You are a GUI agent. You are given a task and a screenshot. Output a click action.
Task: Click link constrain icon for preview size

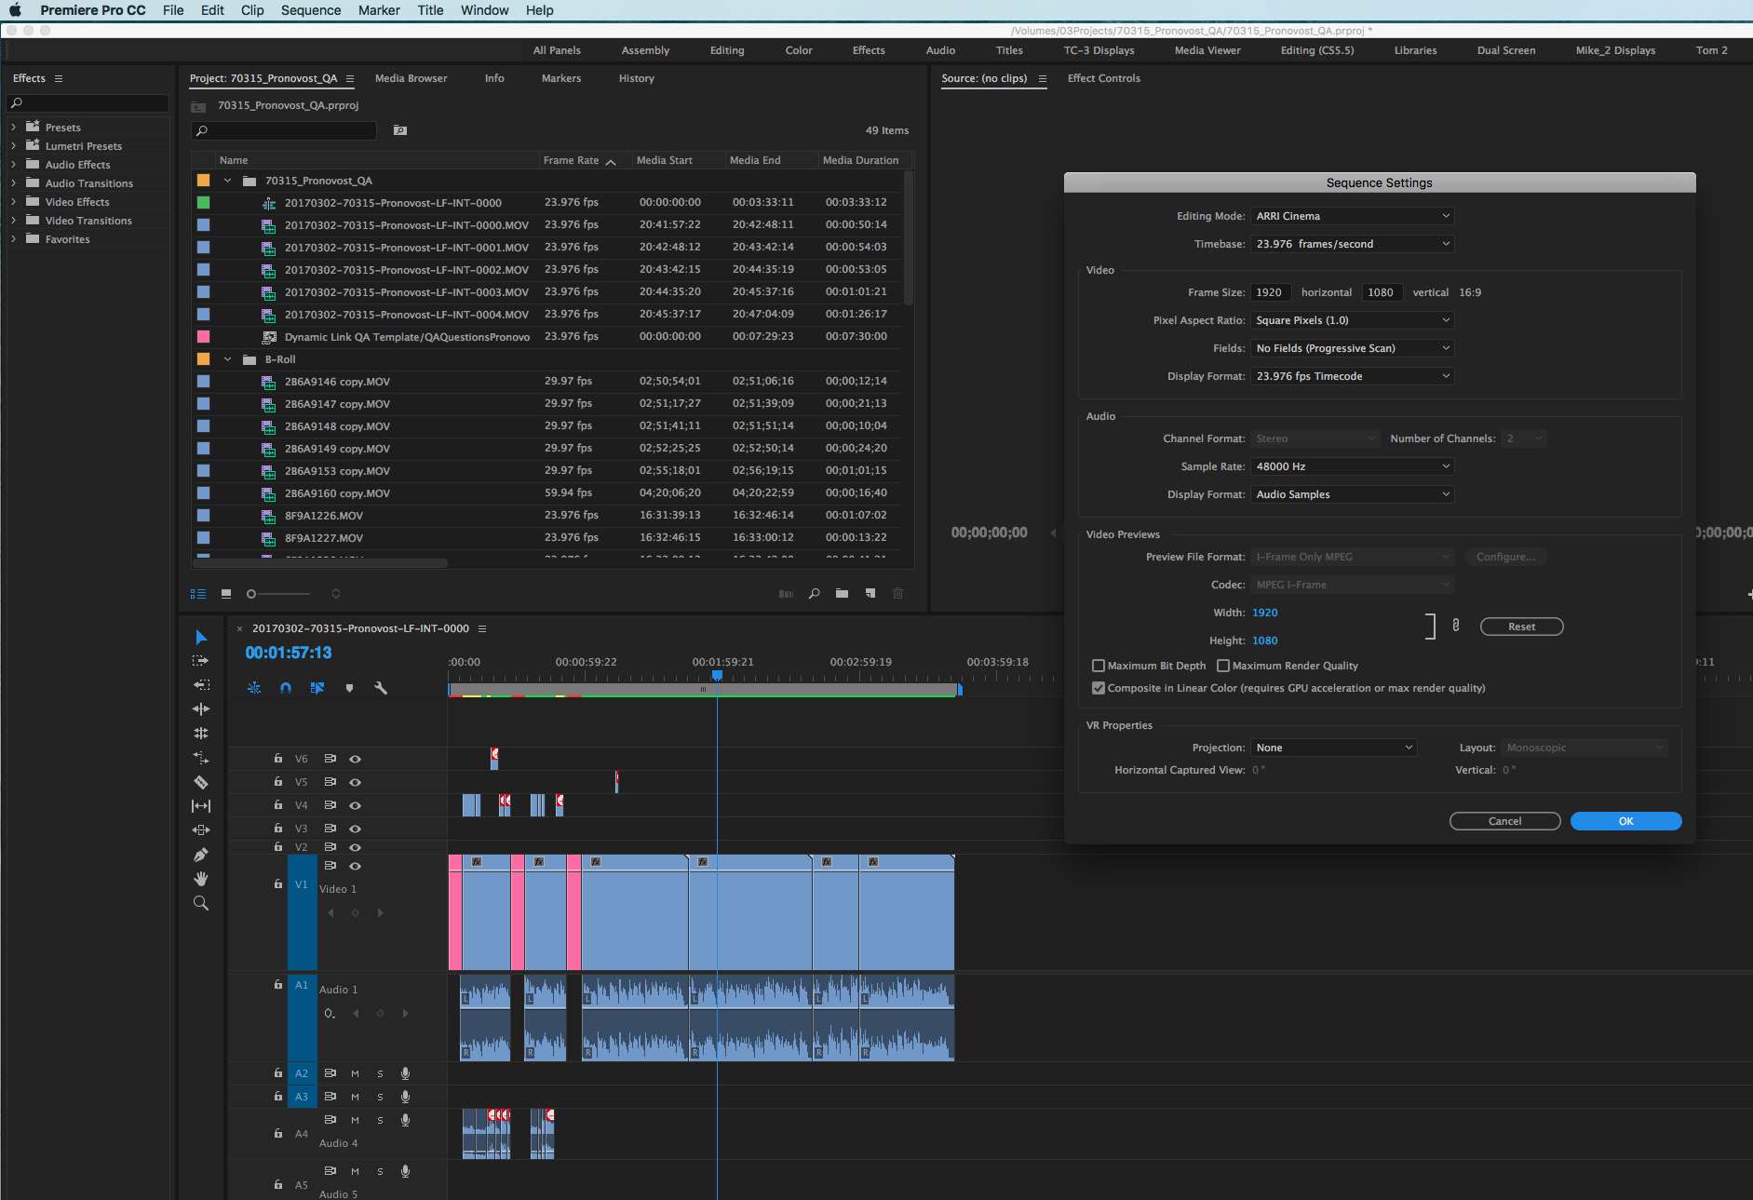click(x=1456, y=626)
